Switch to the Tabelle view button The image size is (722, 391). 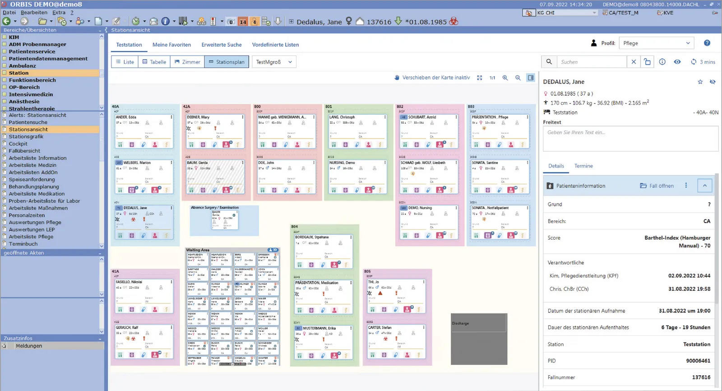(x=154, y=62)
